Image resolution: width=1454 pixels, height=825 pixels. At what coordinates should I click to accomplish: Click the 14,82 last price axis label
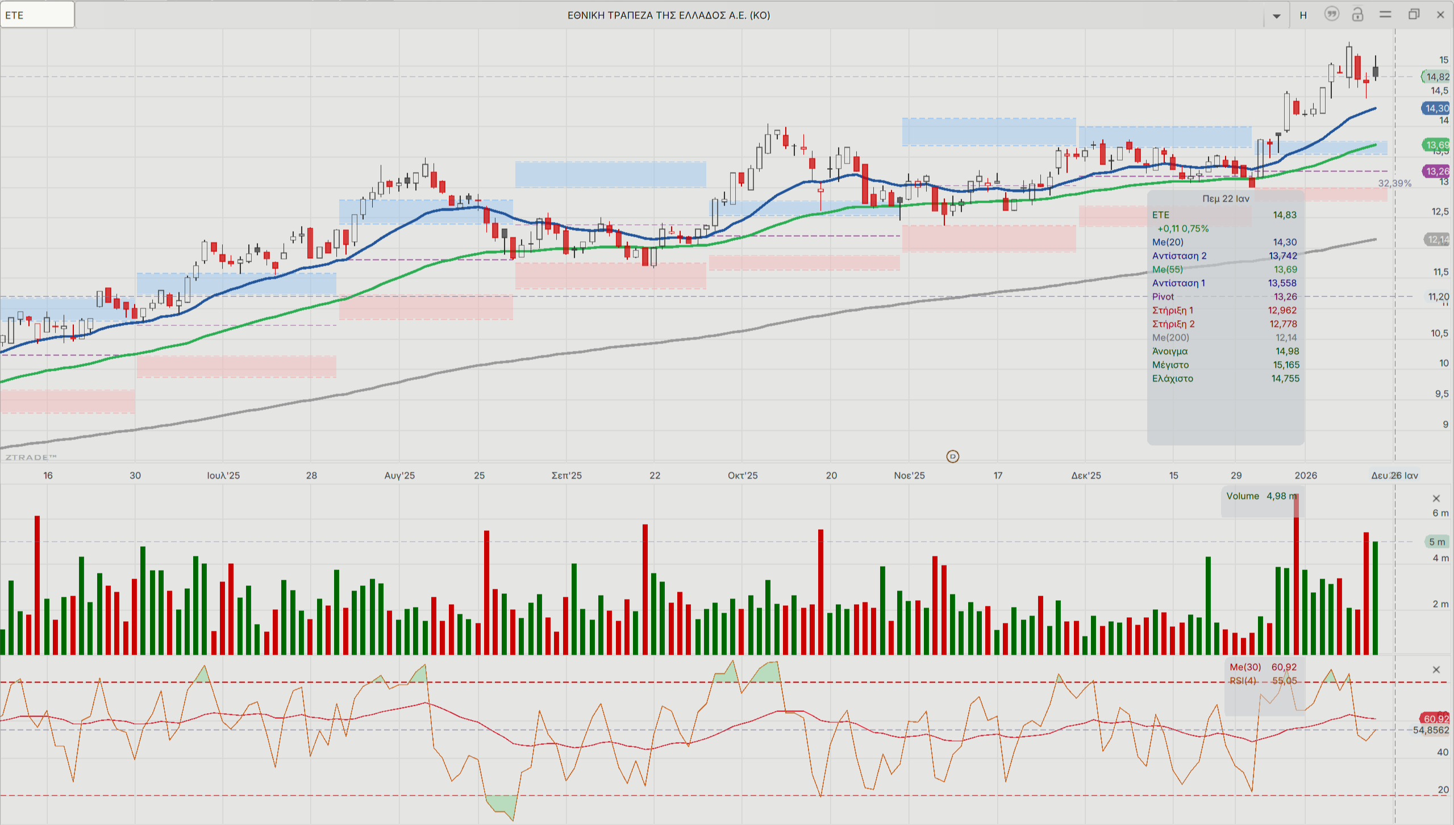1436,77
